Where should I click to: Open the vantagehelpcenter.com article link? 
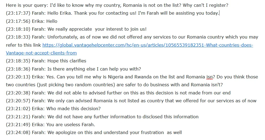click(148, 45)
